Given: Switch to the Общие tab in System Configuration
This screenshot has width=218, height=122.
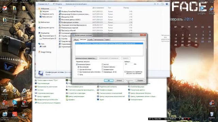Looking at the screenshot, I should 76,40.
